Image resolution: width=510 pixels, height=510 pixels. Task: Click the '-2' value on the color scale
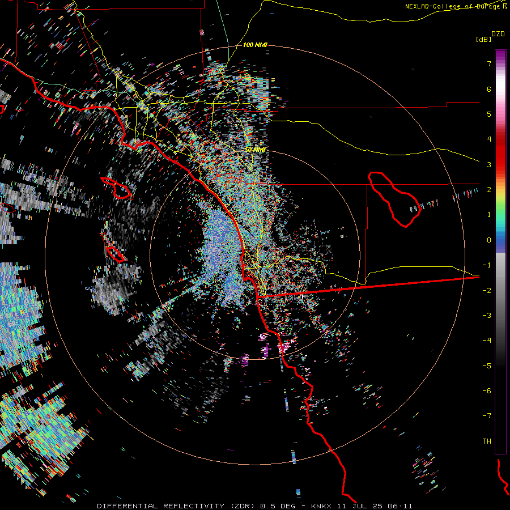(x=487, y=291)
